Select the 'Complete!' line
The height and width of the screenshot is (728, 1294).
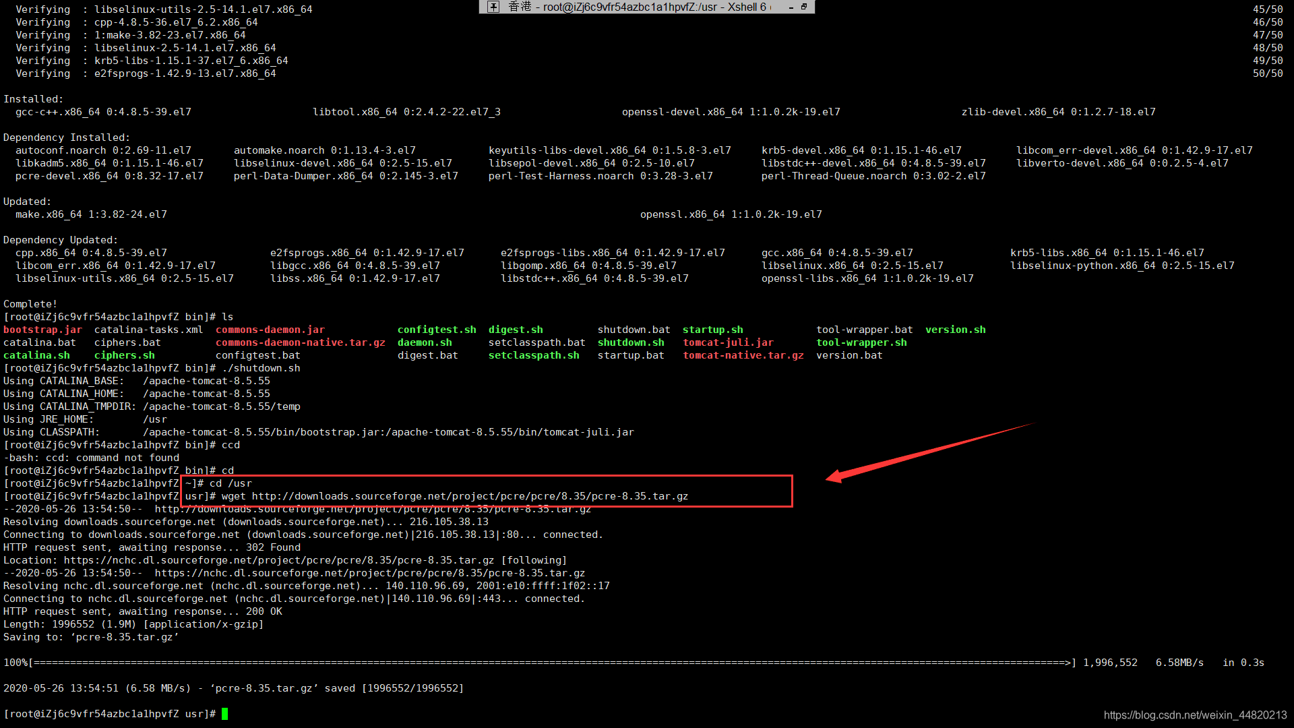point(30,304)
